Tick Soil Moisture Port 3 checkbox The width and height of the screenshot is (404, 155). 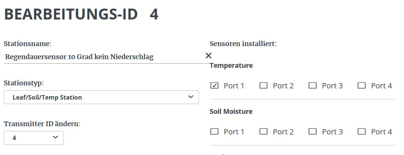click(313, 132)
